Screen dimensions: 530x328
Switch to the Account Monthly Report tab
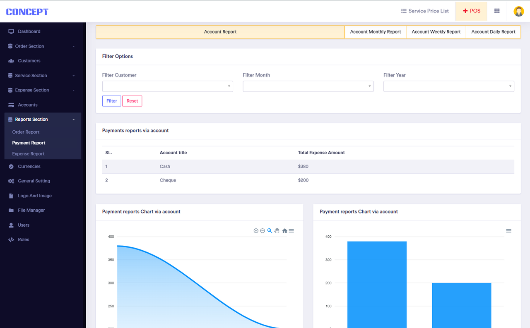pyautogui.click(x=376, y=32)
